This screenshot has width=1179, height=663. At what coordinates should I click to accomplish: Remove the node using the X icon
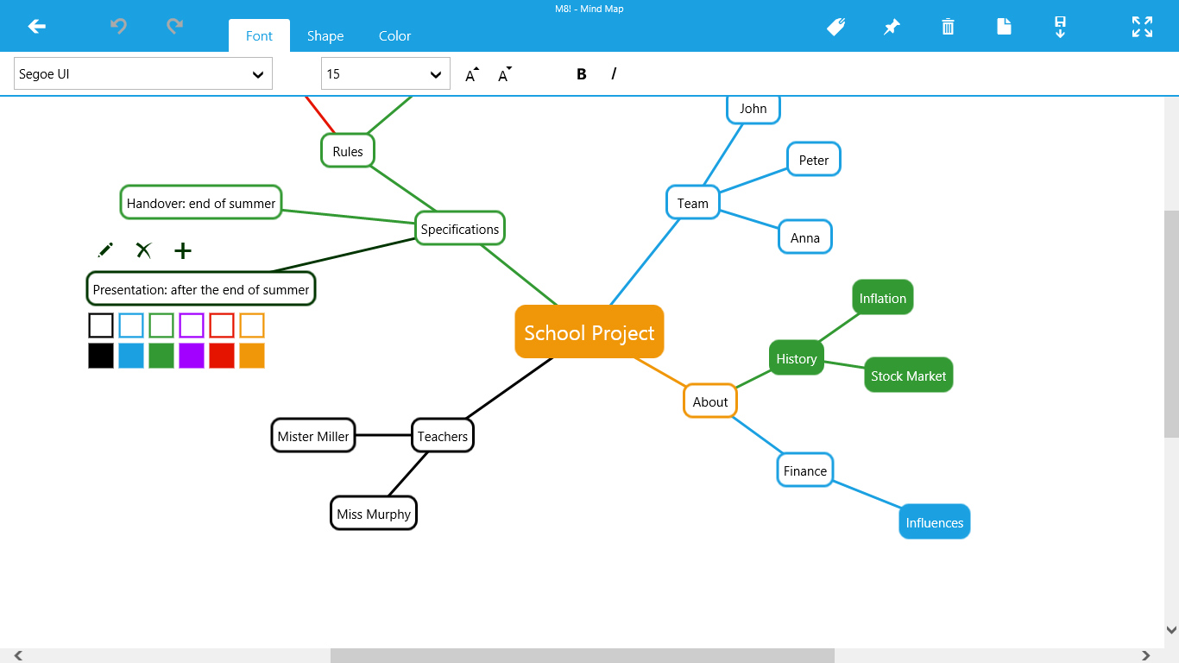pyautogui.click(x=143, y=250)
